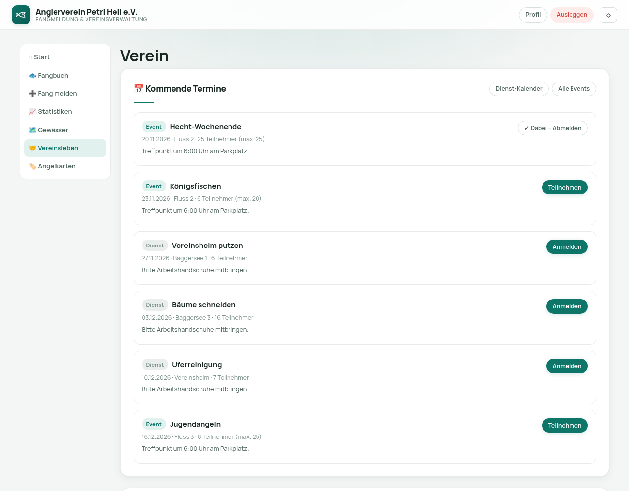This screenshot has height=491, width=629.
Task: Click the Königsfischen event title
Action: point(195,186)
